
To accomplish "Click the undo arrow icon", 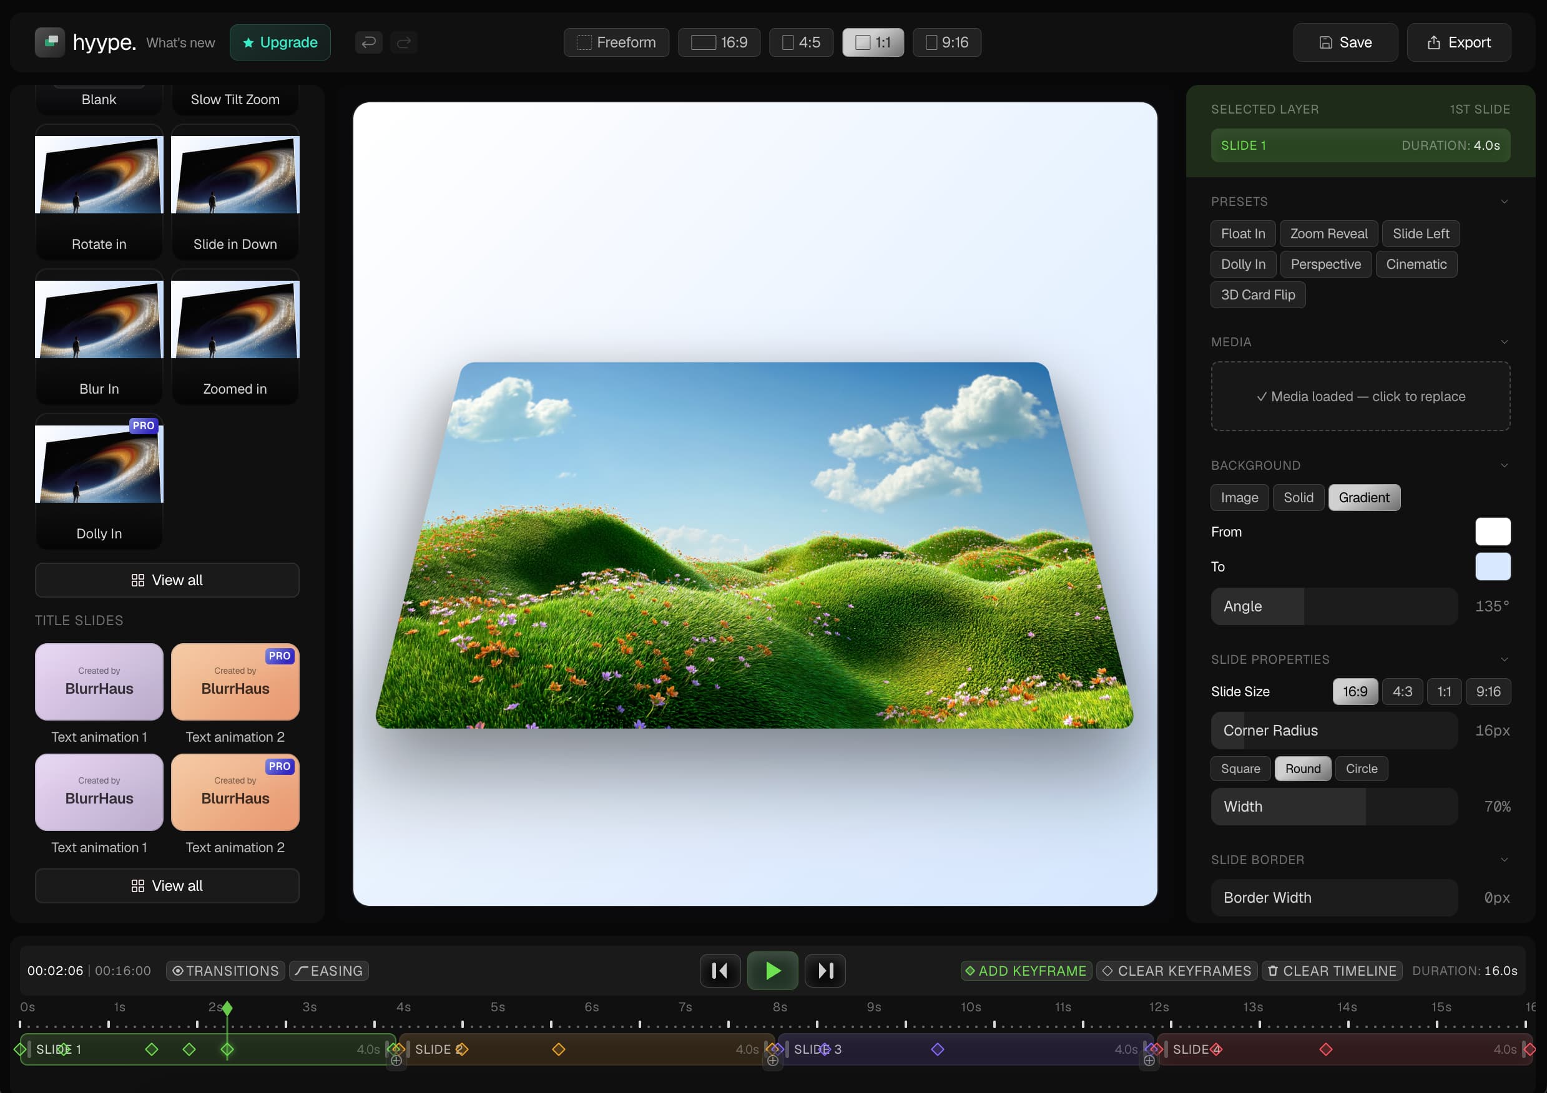I will coord(368,42).
